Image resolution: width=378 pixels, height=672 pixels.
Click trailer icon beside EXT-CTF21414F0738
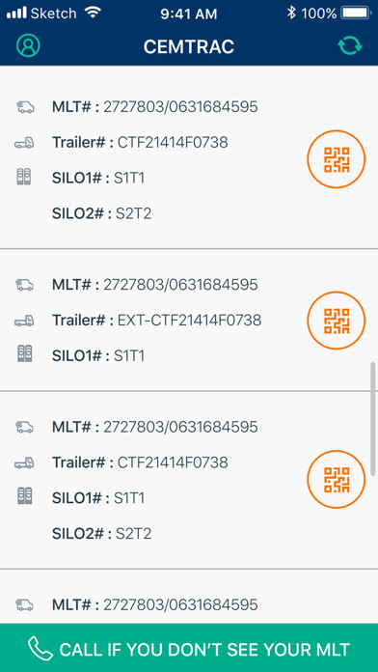24,321
